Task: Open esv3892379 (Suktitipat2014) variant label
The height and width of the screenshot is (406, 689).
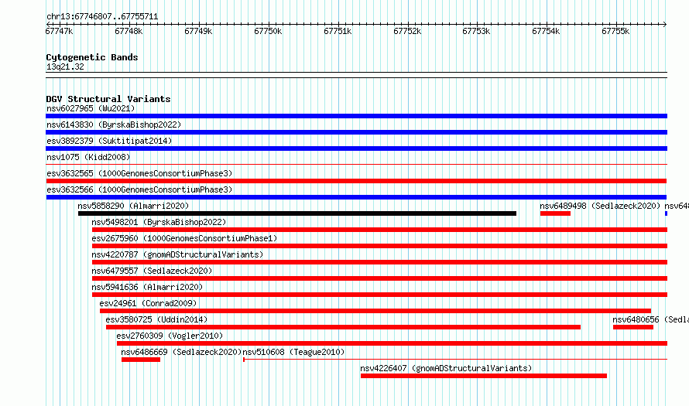Action: [109, 141]
